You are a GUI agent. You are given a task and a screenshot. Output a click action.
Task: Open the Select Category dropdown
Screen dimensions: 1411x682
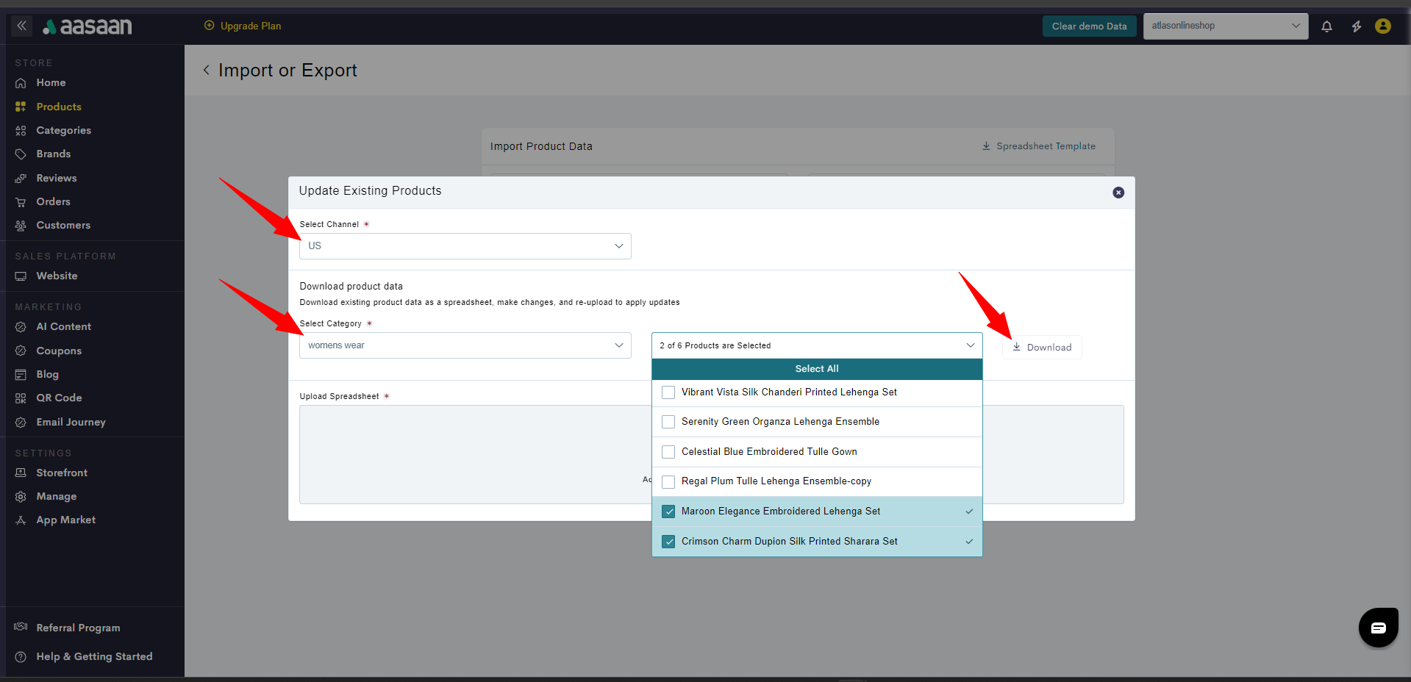pyautogui.click(x=465, y=345)
